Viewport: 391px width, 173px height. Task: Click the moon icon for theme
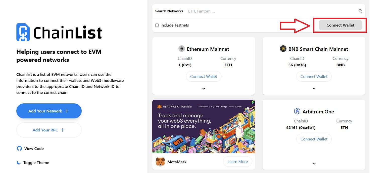coord(19,162)
